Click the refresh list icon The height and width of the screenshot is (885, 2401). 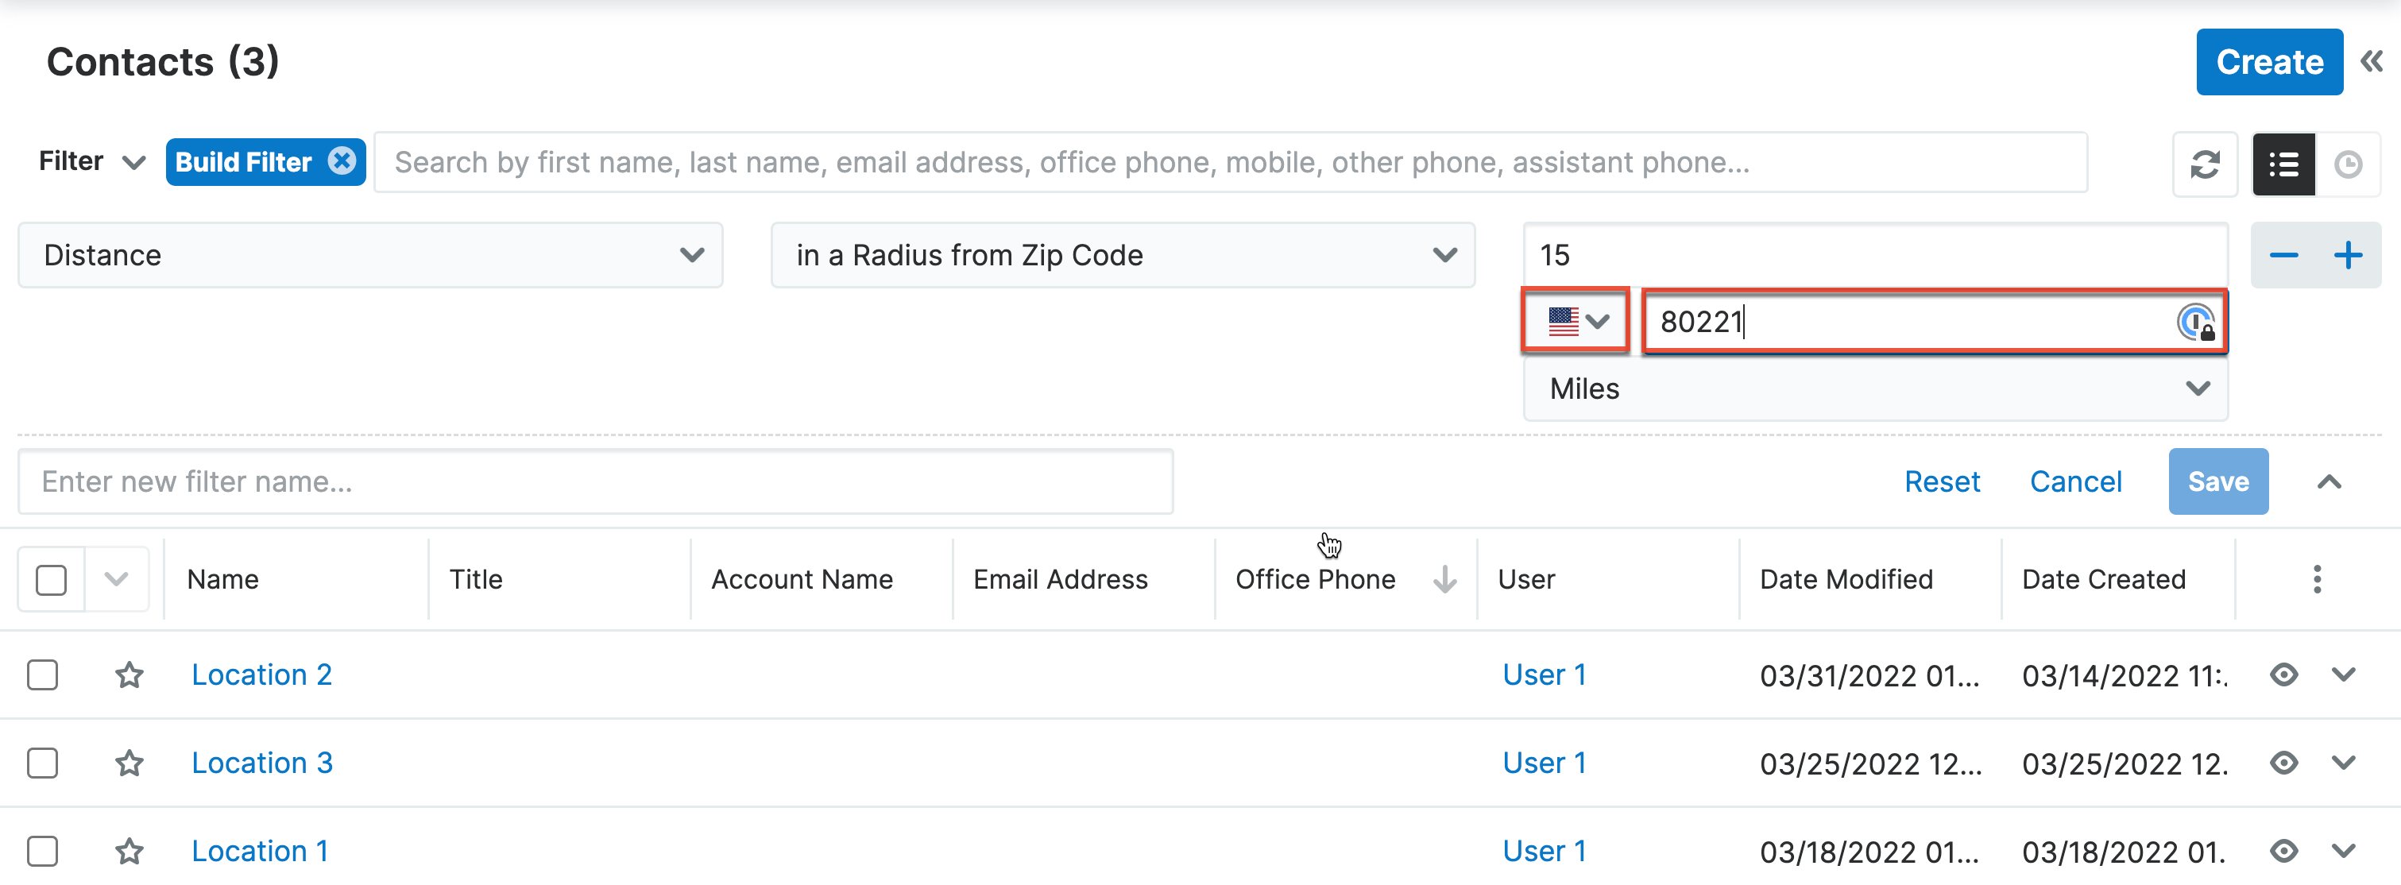point(2204,165)
